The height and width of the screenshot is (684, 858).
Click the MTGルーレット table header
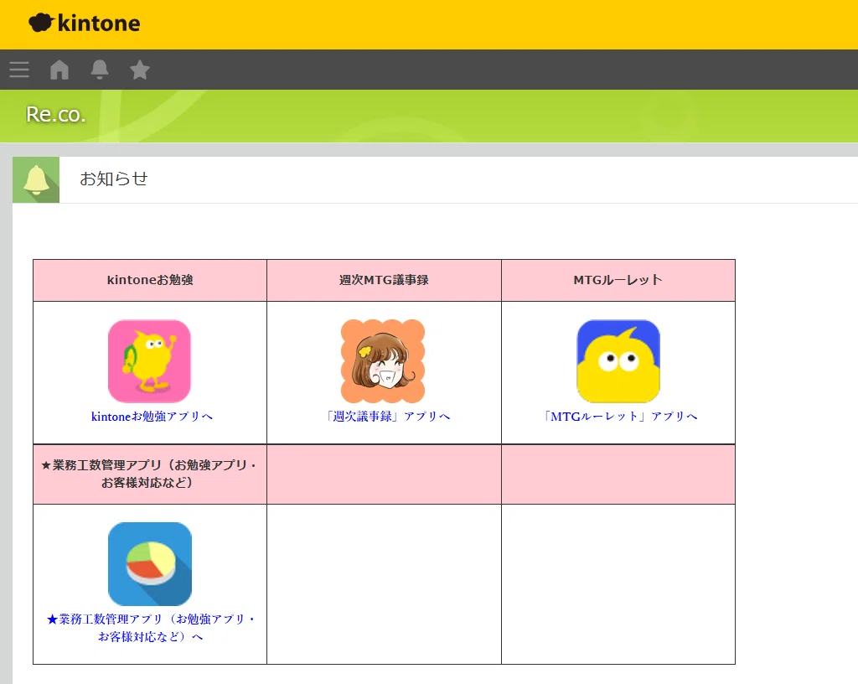coord(618,280)
